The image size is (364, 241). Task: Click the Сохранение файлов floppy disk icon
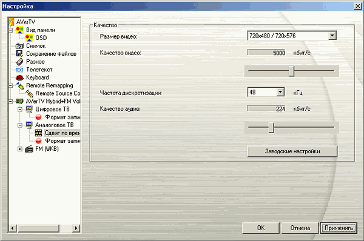20,54
